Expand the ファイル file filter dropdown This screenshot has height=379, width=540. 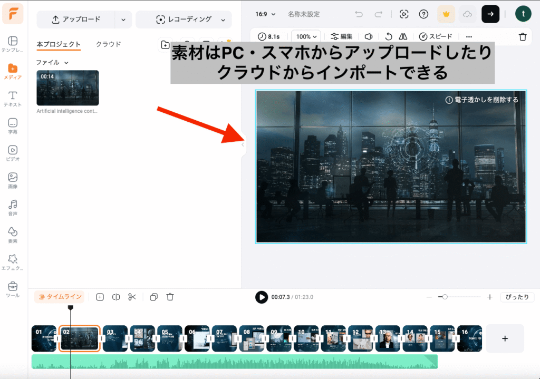(x=52, y=62)
